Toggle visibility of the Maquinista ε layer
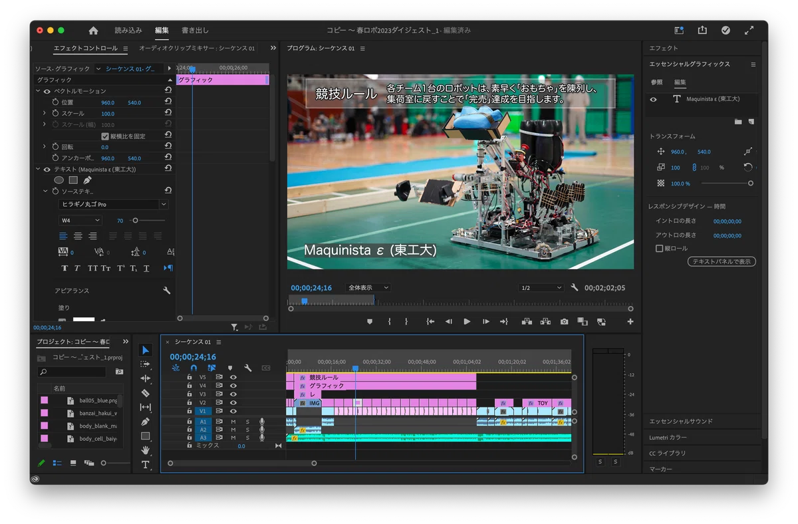 654,99
